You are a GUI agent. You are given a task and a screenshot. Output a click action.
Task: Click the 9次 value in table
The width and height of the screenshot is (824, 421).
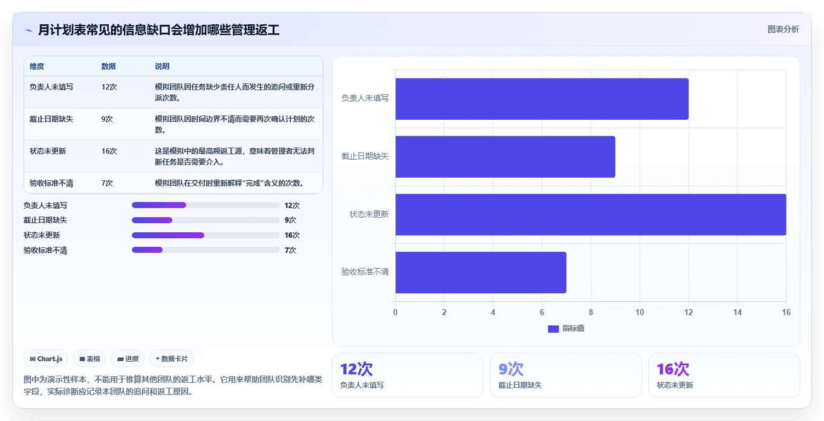(107, 119)
